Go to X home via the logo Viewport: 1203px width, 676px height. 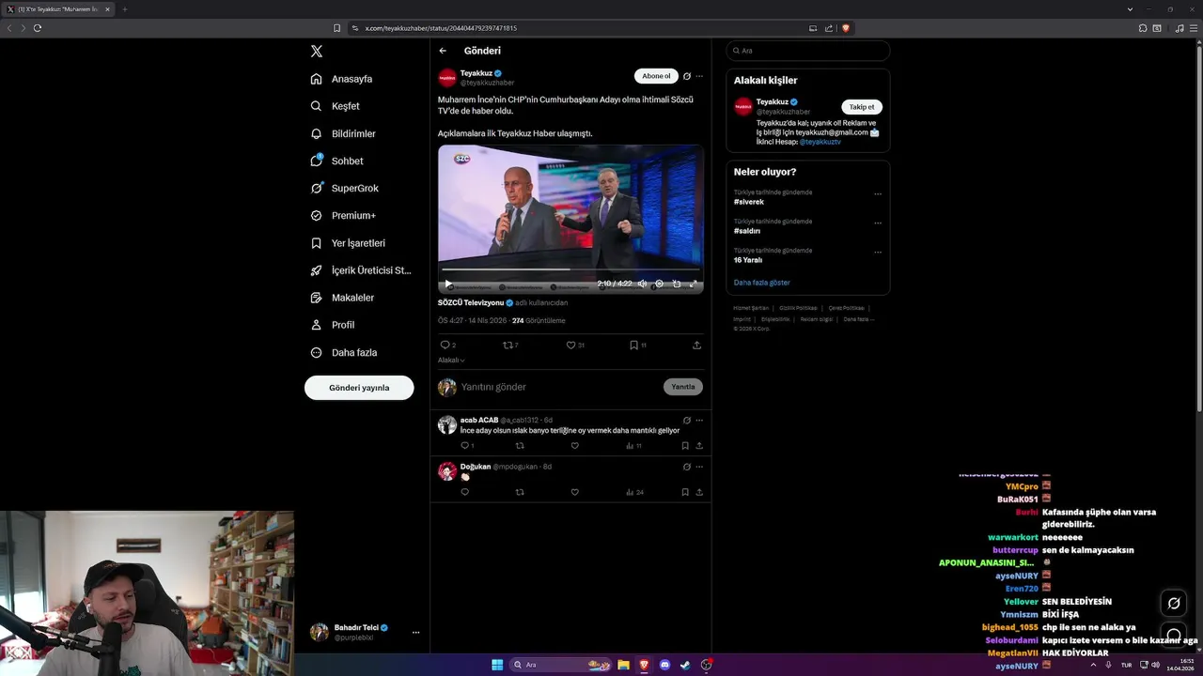click(317, 52)
